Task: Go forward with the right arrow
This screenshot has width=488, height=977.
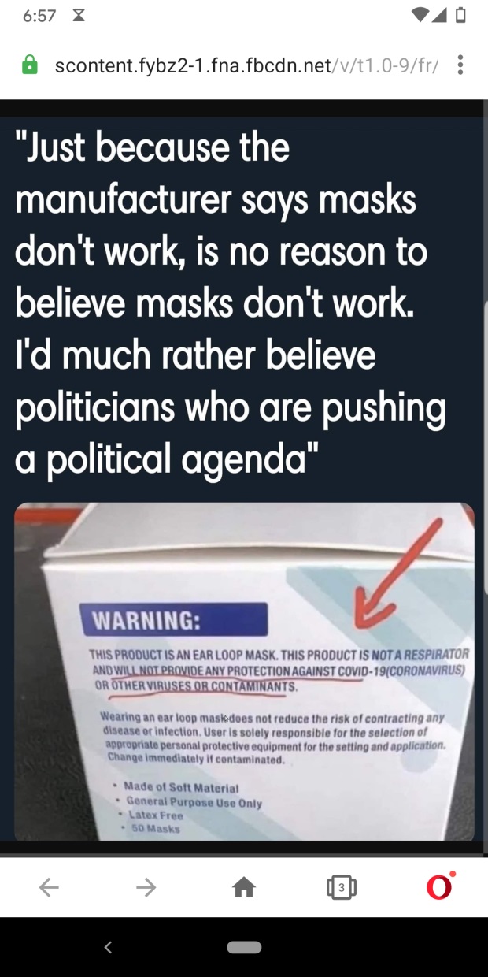Action: (x=146, y=888)
